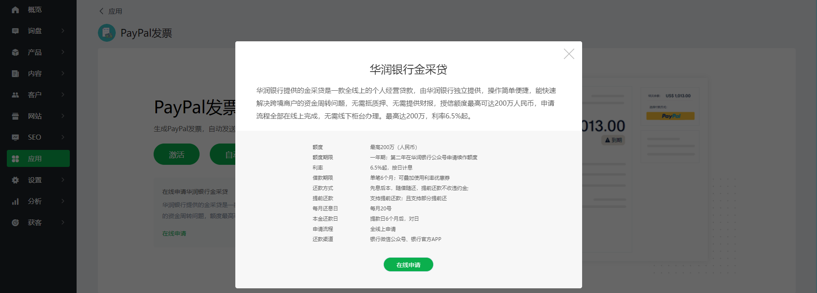Expand the 获客 submenu chevron
Screen dimensions: 817x293
[63, 222]
